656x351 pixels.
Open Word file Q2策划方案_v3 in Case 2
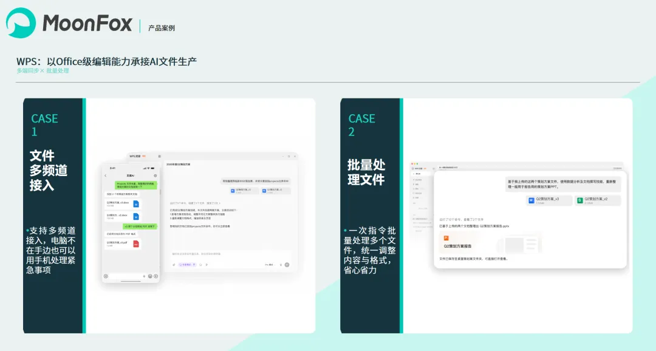[x=548, y=200]
